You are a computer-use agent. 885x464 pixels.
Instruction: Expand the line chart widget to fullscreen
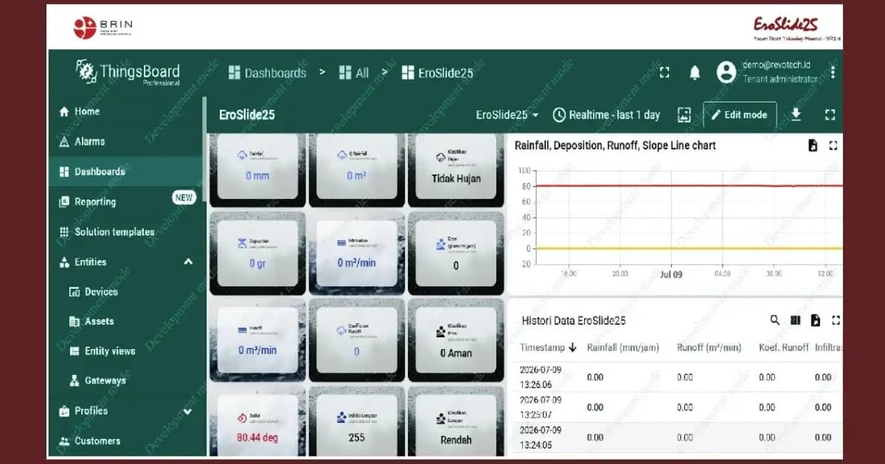pos(833,145)
